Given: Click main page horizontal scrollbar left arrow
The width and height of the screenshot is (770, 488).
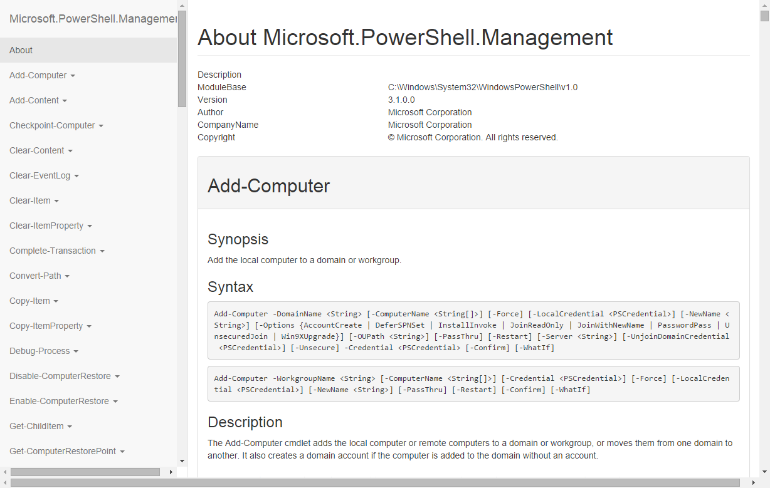Looking at the screenshot, I should pyautogui.click(x=5, y=482).
